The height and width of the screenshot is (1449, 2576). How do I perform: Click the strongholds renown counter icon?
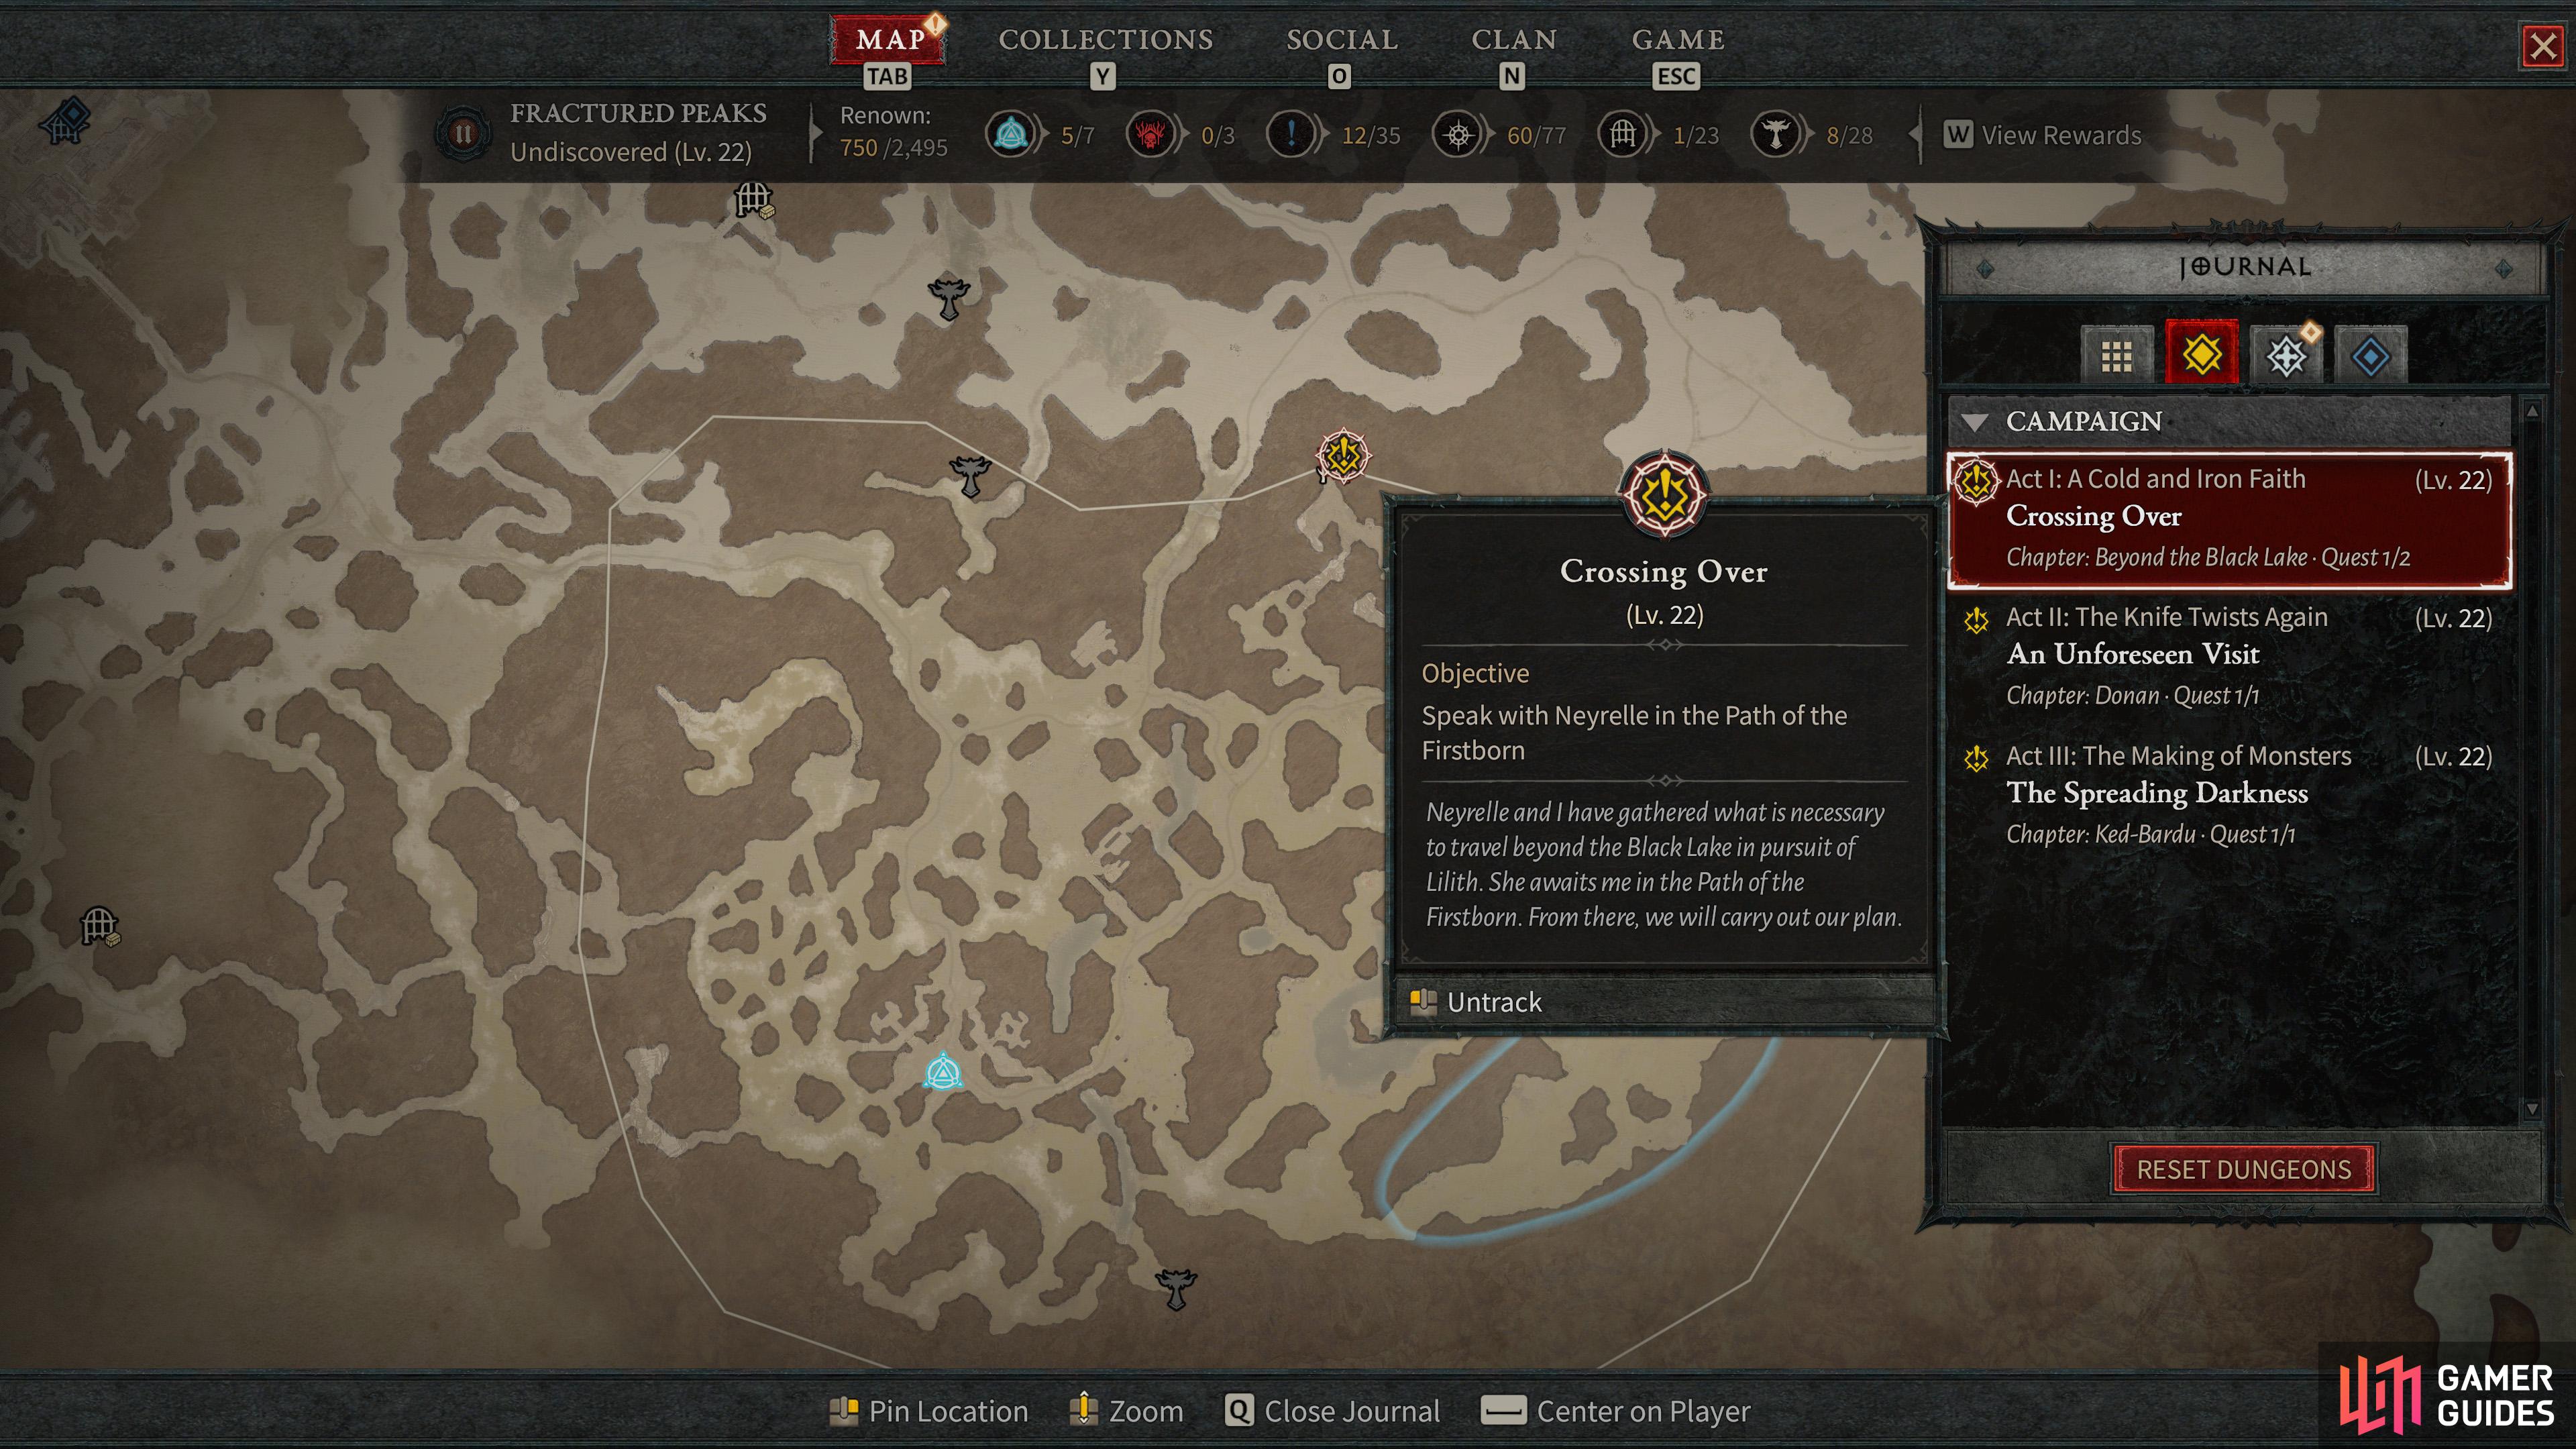pos(1150,134)
